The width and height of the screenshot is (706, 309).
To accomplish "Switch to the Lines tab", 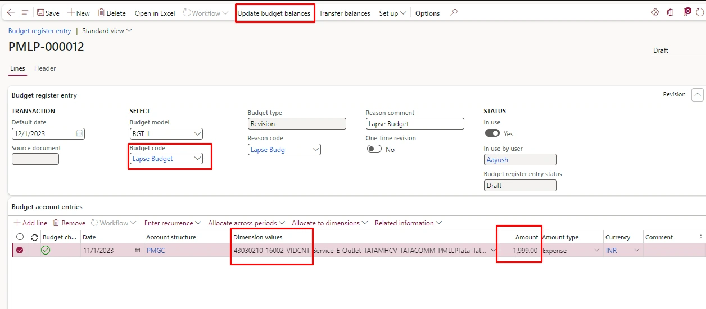I will (17, 68).
